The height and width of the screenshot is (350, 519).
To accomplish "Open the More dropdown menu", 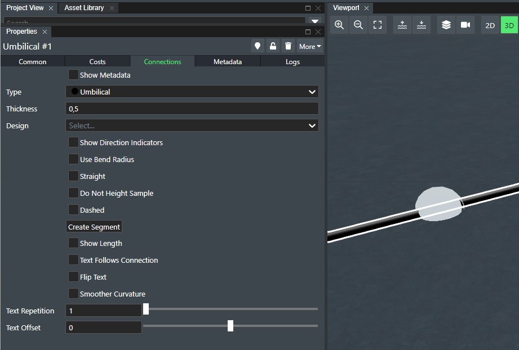I will pyautogui.click(x=310, y=47).
